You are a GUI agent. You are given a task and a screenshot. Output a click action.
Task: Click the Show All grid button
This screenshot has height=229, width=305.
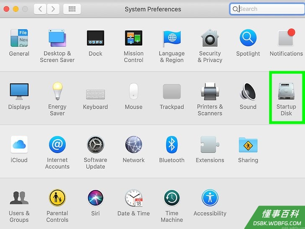pyautogui.click(x=72, y=9)
